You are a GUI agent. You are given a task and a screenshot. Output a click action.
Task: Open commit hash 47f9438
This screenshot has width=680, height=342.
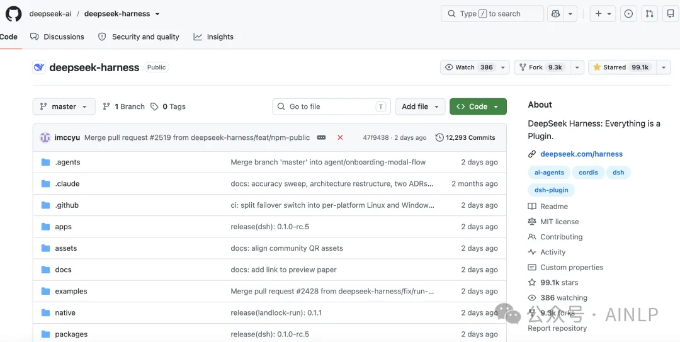pos(375,137)
